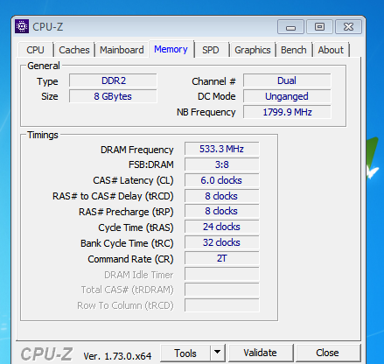384x364 pixels.
Task: Click the RAS# Precharge (tRP) value field
Action: pyautogui.click(x=221, y=211)
